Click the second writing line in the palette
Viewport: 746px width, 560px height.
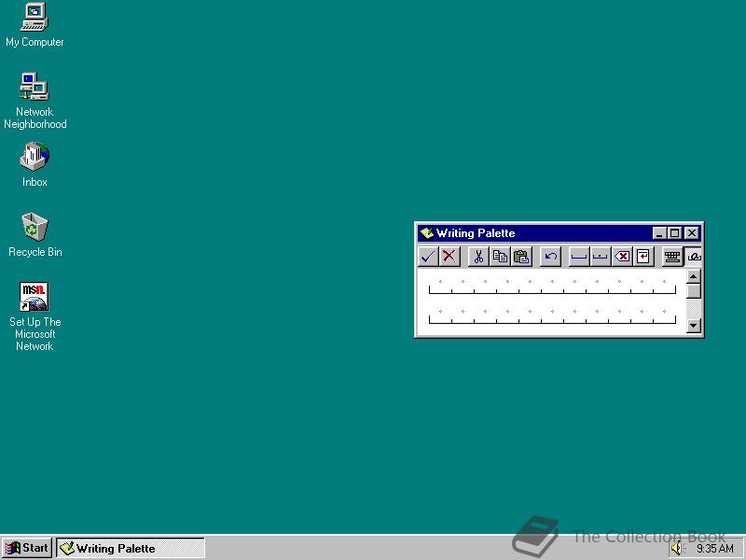point(552,317)
